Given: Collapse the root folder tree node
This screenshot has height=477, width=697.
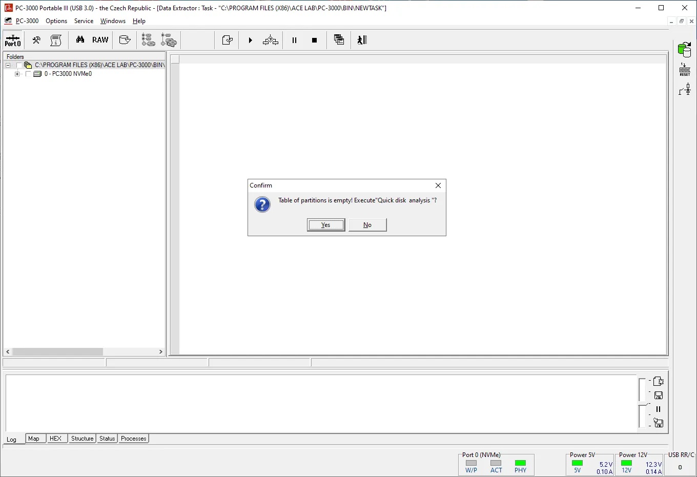Looking at the screenshot, I should click(x=8, y=66).
